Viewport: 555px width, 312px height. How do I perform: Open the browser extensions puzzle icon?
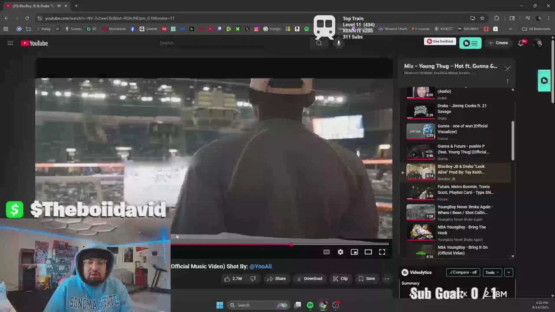click(497, 18)
